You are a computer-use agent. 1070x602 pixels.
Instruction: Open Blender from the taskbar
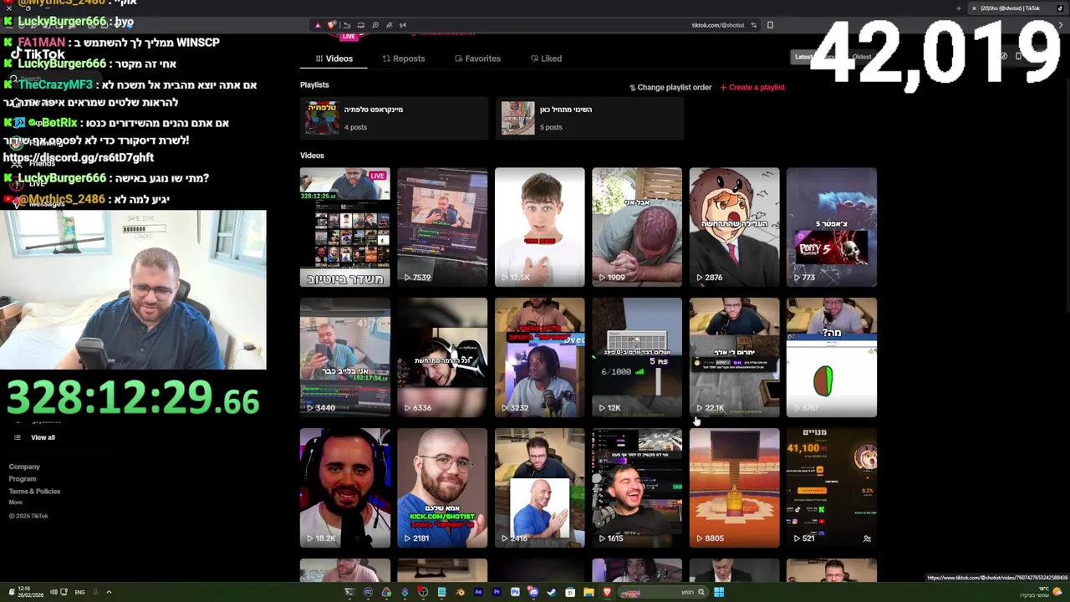click(x=461, y=592)
